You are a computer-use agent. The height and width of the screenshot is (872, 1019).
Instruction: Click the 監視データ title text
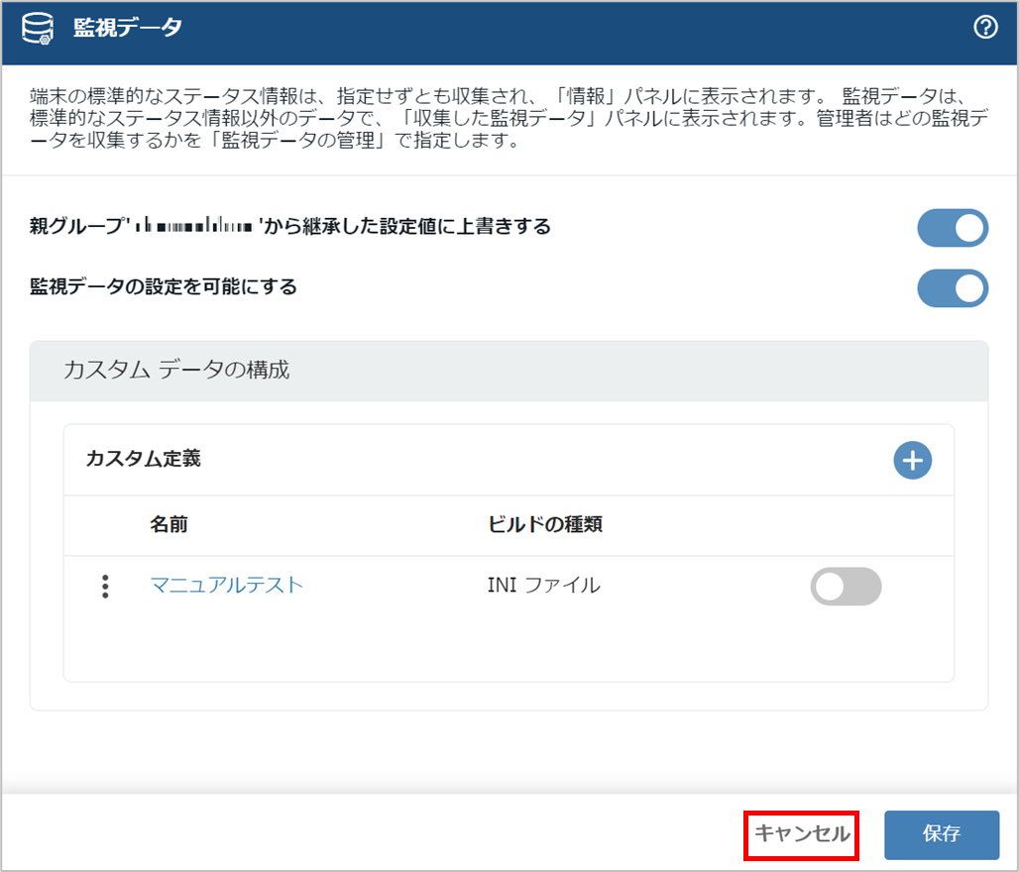click(127, 28)
